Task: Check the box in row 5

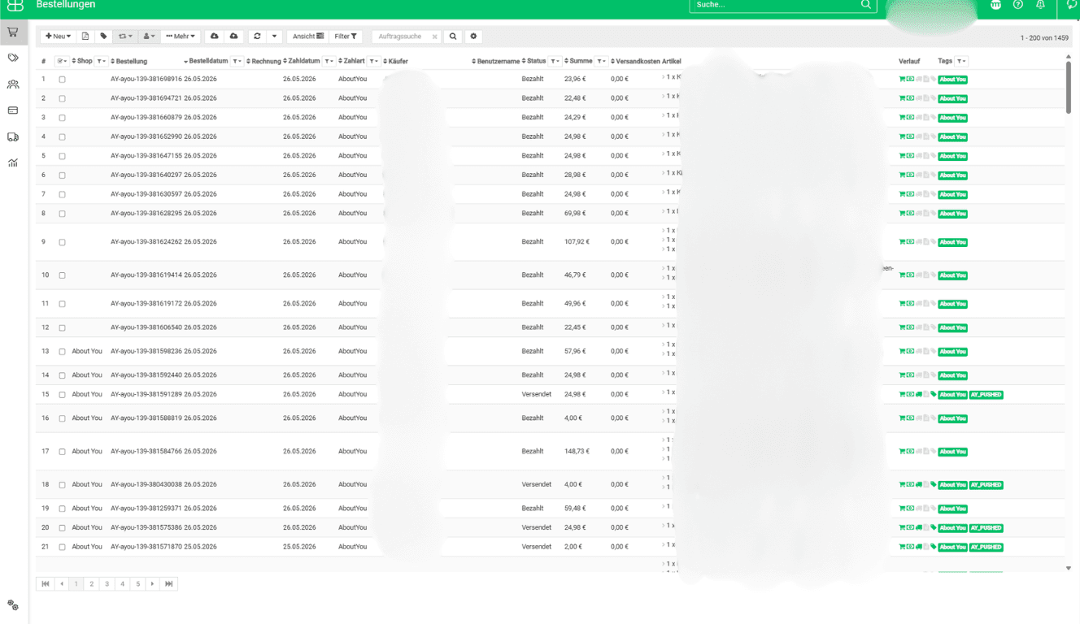Action: pyautogui.click(x=62, y=156)
